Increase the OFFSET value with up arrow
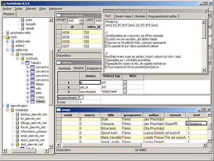Viewport: 214px width, 161px height. tap(81, 19)
